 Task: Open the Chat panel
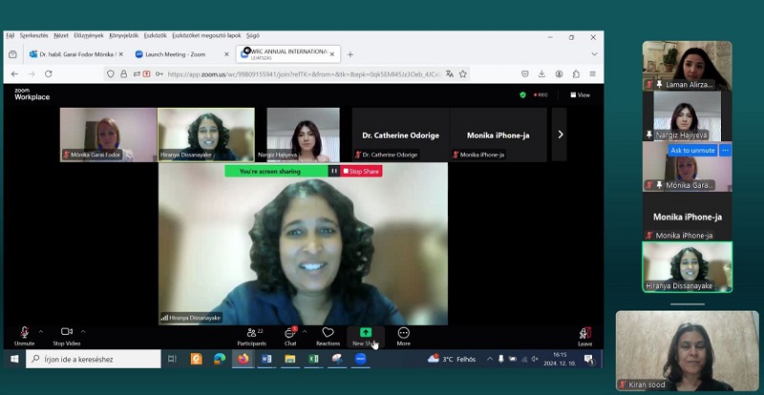click(290, 336)
